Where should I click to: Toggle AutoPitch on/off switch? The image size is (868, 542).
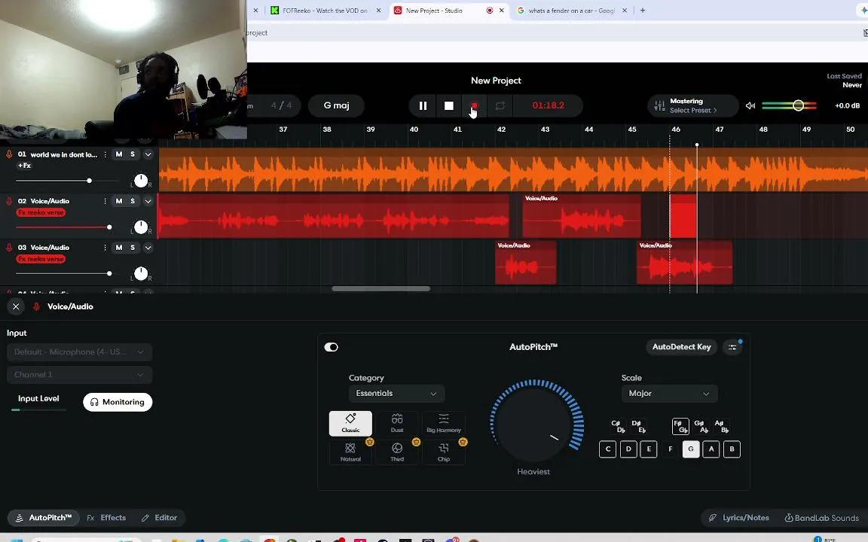pos(331,347)
